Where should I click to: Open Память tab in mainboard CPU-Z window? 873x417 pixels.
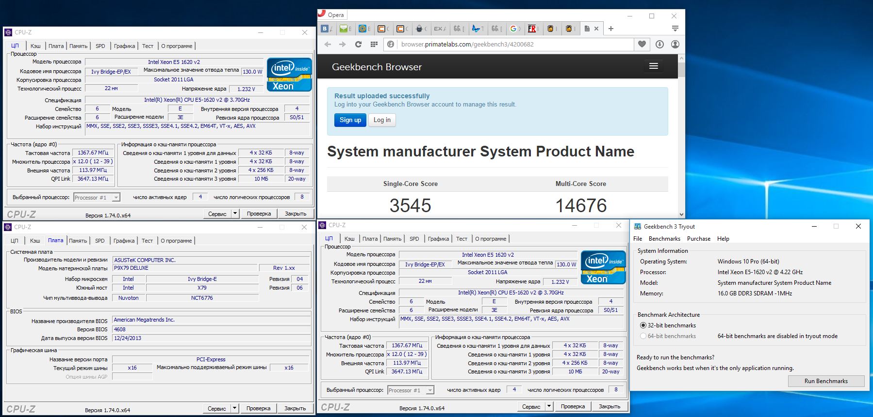point(78,241)
